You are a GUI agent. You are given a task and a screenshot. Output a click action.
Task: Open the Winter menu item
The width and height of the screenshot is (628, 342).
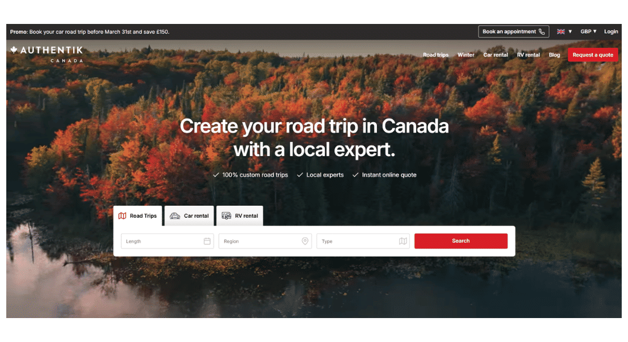coord(466,55)
